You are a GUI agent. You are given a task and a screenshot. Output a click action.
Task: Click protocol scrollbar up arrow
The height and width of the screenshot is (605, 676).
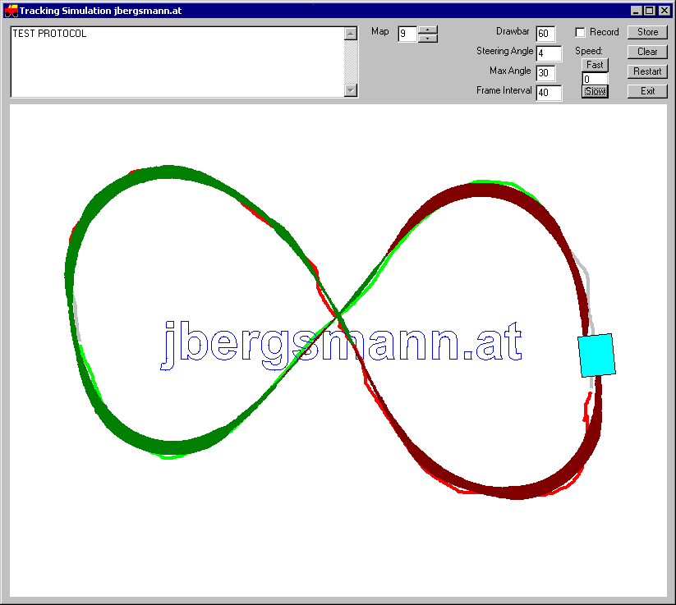(351, 34)
